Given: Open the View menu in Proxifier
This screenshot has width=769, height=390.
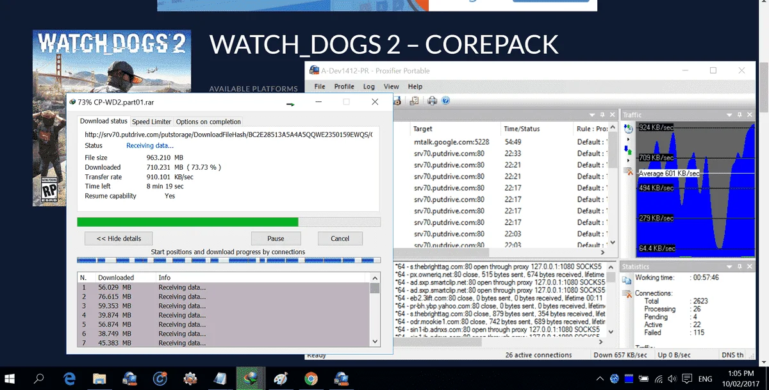Looking at the screenshot, I should pos(392,86).
